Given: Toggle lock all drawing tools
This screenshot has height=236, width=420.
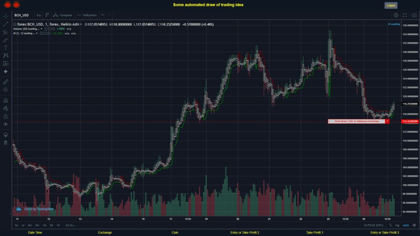Looking at the screenshot, I should tap(6, 116).
